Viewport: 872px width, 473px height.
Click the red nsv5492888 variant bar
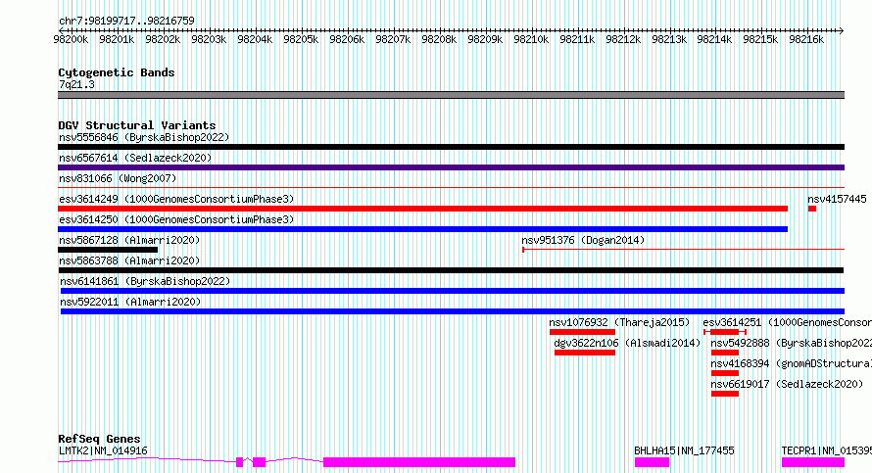tap(725, 353)
